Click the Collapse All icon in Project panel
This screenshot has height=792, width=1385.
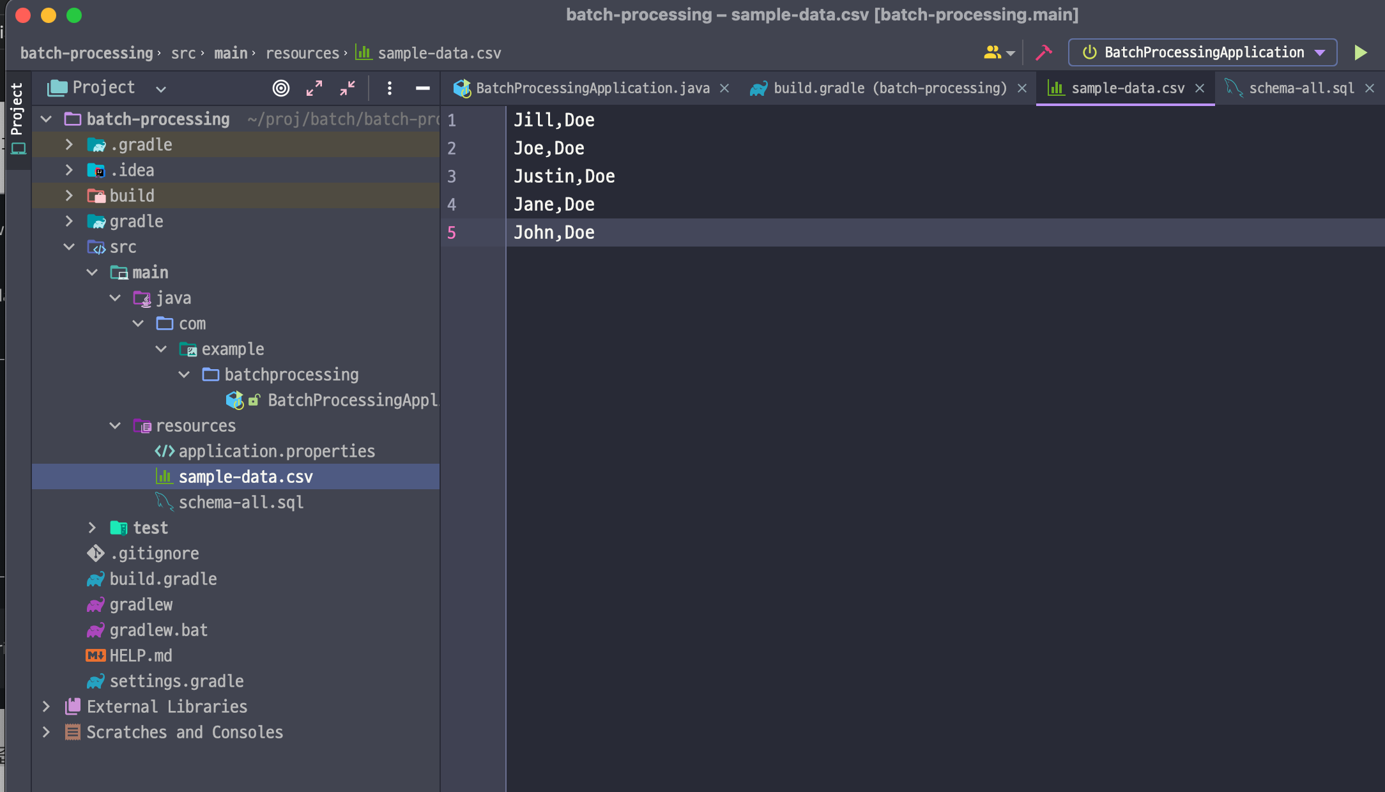348,88
